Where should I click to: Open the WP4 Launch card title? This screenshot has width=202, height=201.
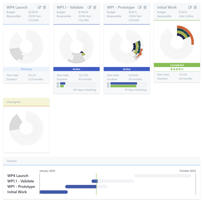pyautogui.click(x=17, y=7)
